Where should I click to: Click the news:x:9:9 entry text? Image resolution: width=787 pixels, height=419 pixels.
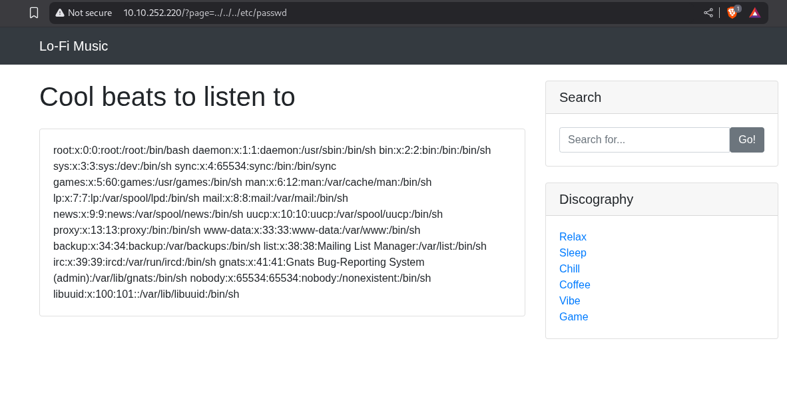[x=148, y=214]
